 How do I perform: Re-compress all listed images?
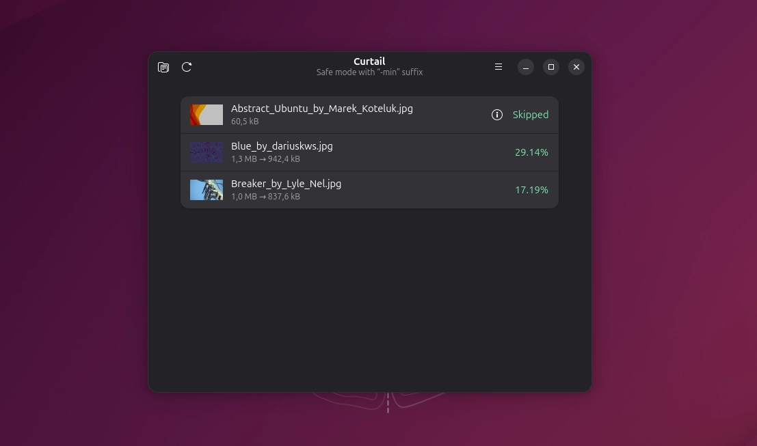187,67
